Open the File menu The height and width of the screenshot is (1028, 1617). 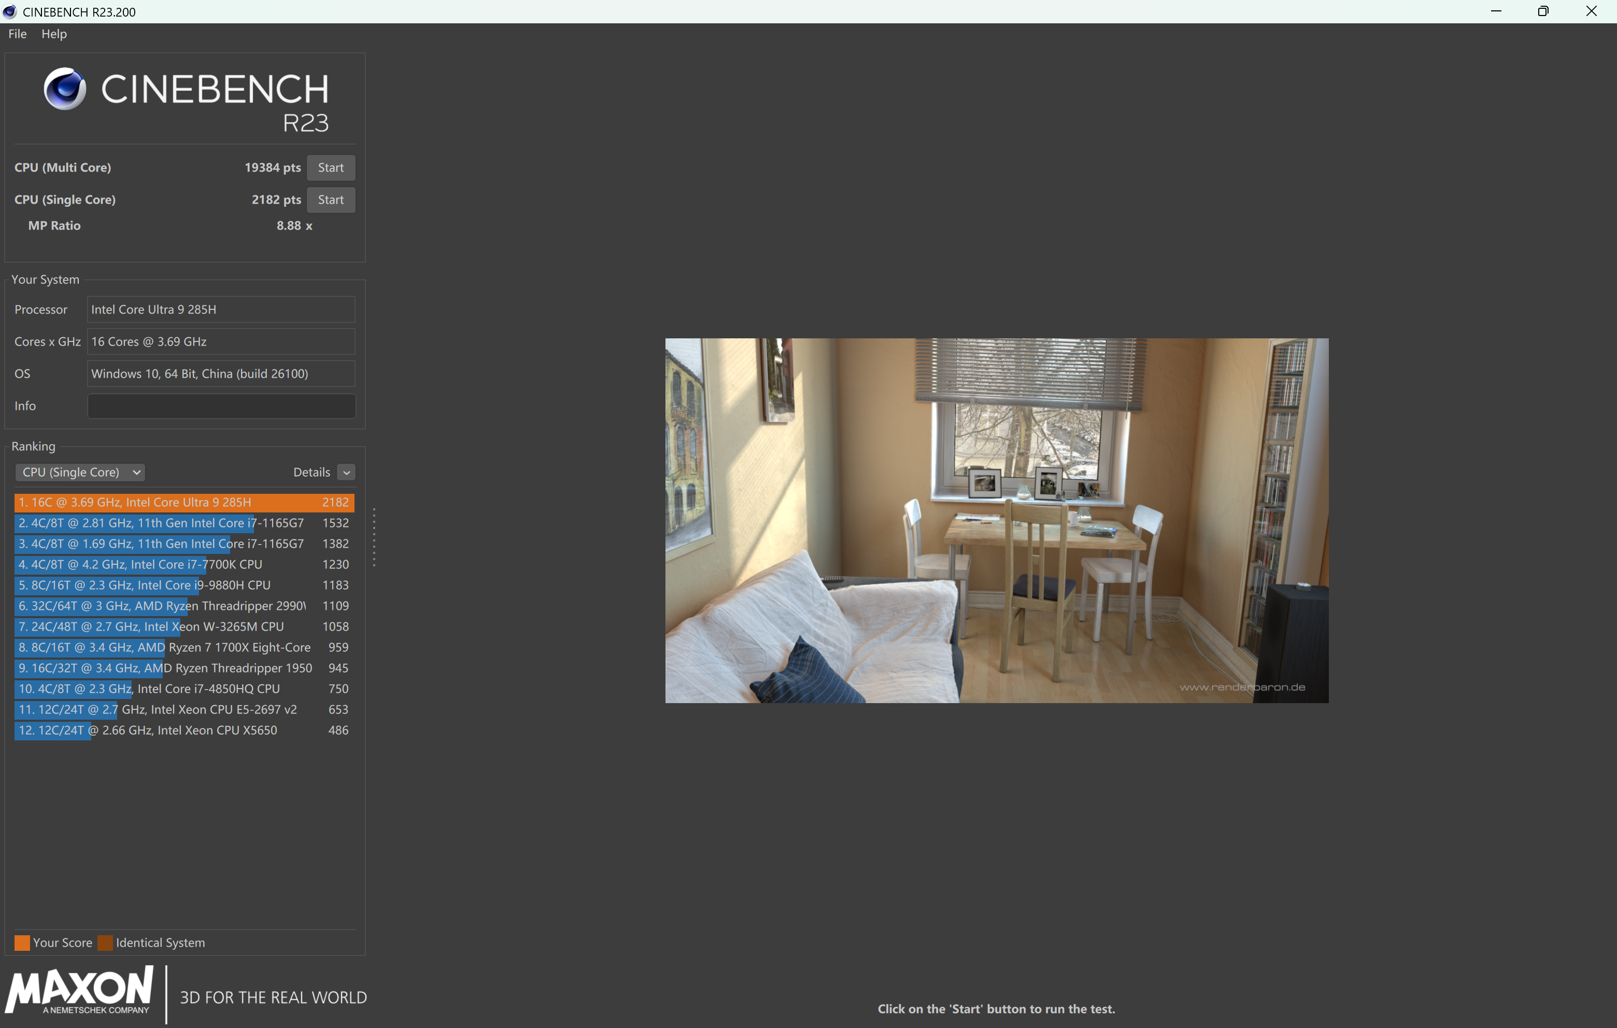click(18, 34)
